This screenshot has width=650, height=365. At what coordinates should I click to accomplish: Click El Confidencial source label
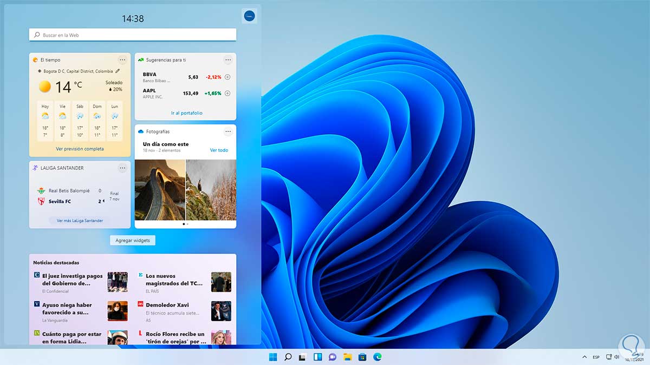point(55,291)
